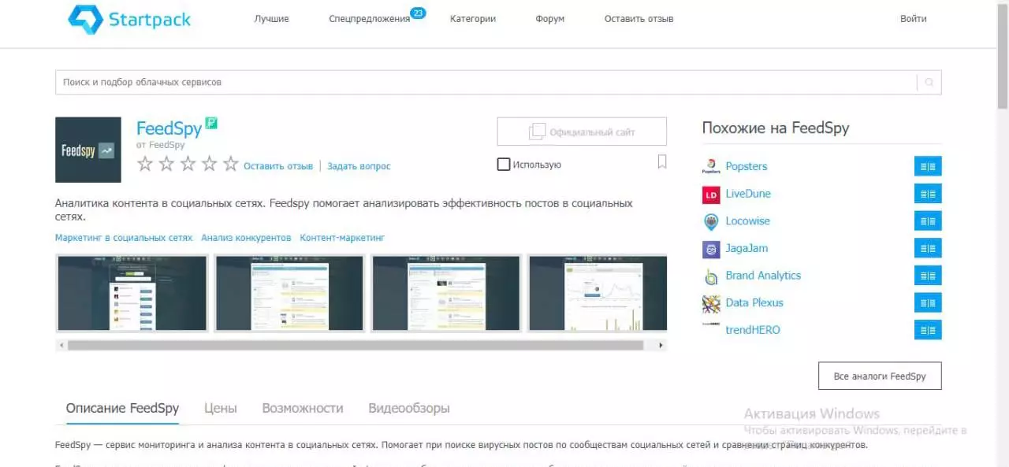Image resolution: width=1009 pixels, height=467 pixels.
Task: Click the gallery scrollbar right arrow
Action: click(661, 345)
